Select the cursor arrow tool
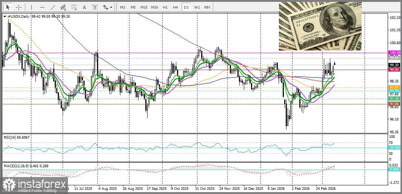The height and width of the screenshot is (194, 402). (8, 7)
